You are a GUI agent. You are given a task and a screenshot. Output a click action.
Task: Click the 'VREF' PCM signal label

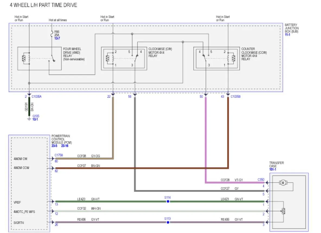tap(17, 202)
